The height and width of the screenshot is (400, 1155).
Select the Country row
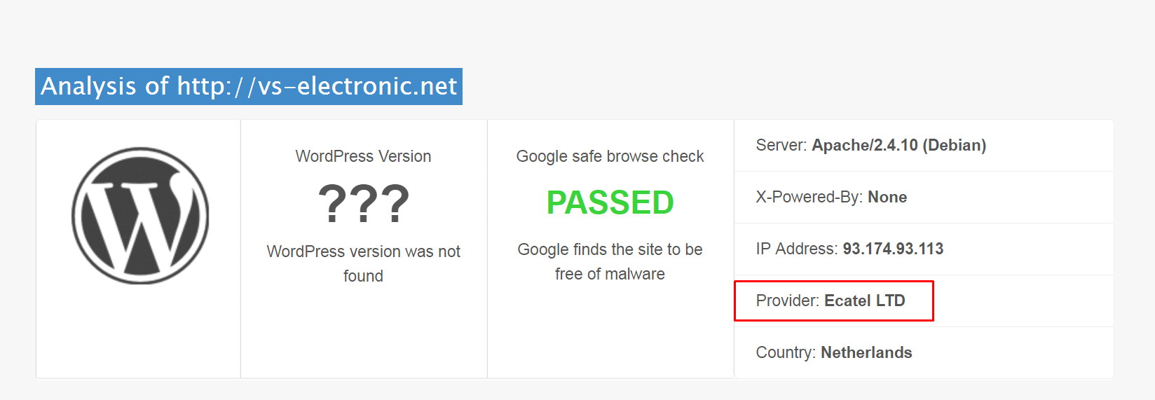pos(924,352)
